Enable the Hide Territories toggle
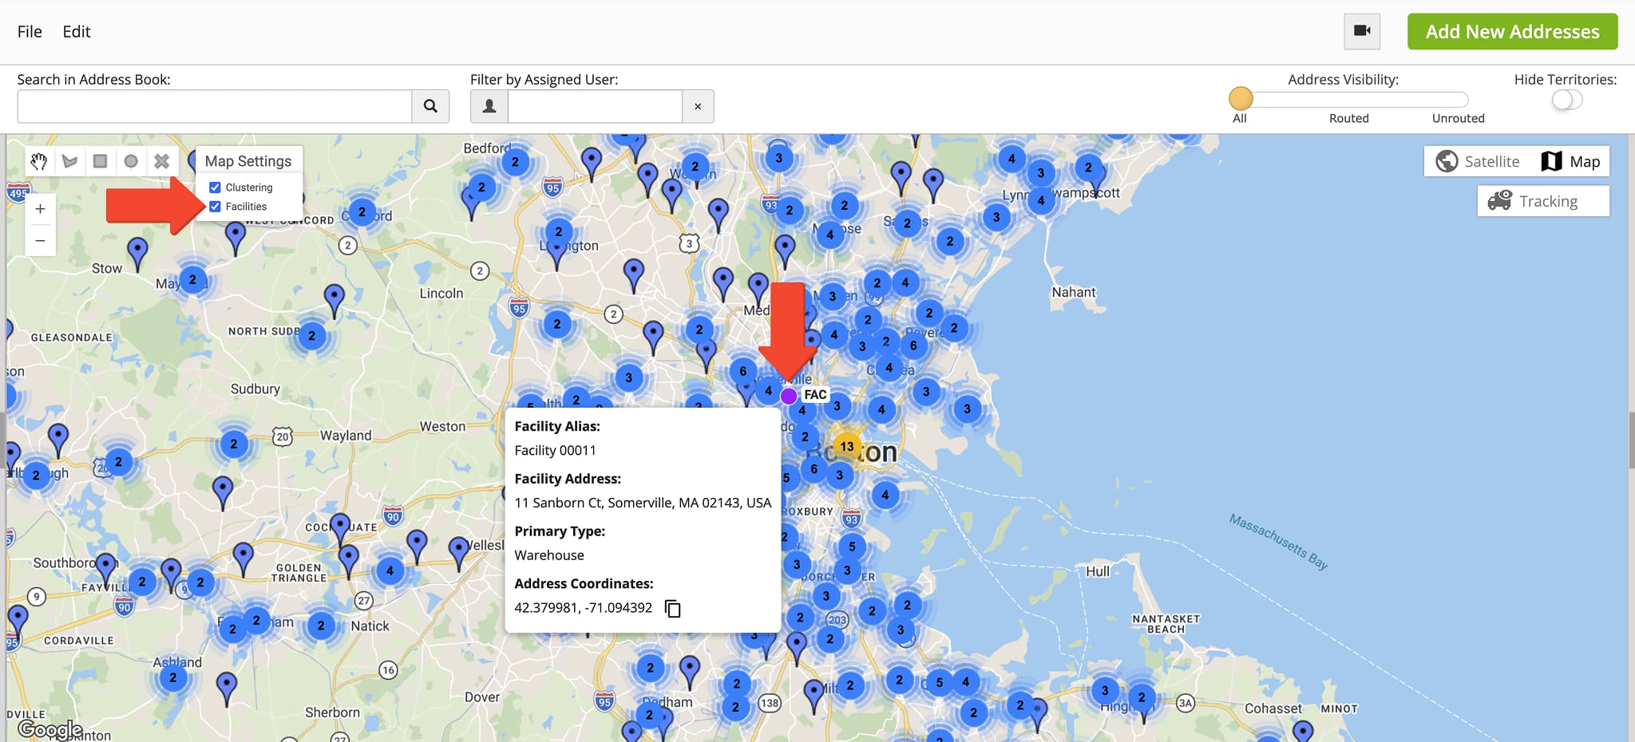The image size is (1635, 742). (1566, 99)
